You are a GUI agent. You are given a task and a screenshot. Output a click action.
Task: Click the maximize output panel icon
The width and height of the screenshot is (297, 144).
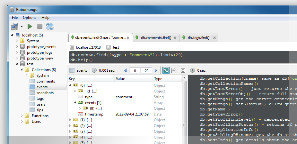(183, 71)
